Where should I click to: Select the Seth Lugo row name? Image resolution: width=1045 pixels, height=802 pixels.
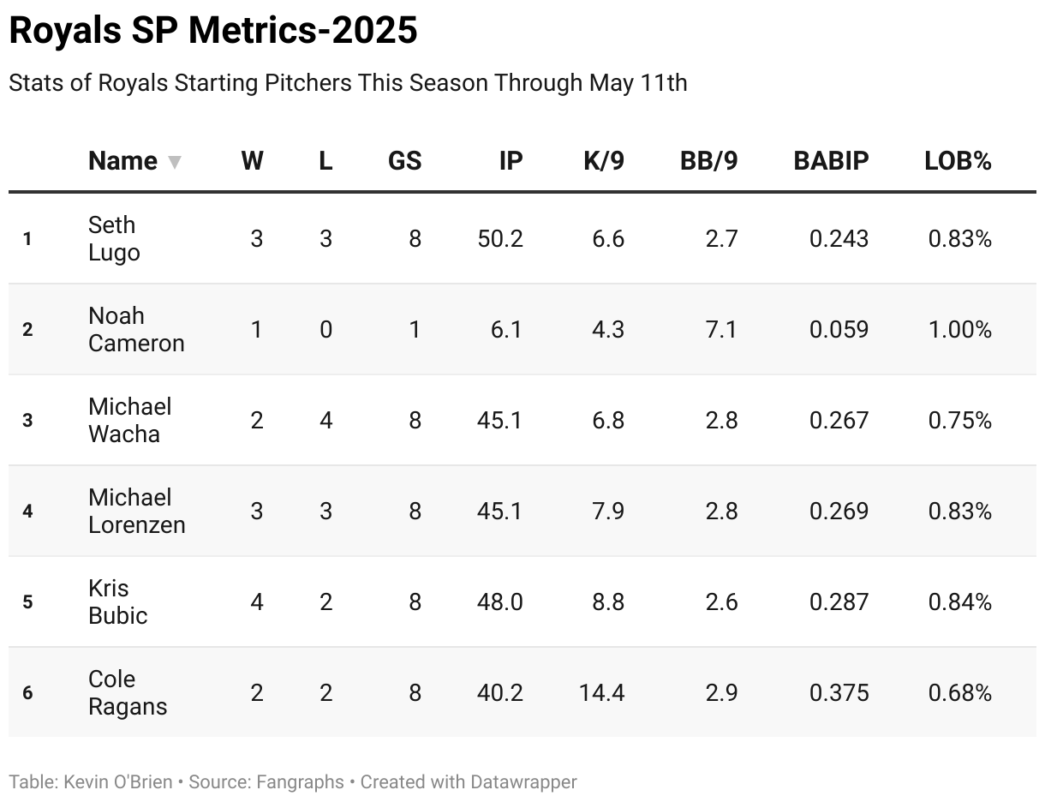[114, 238]
